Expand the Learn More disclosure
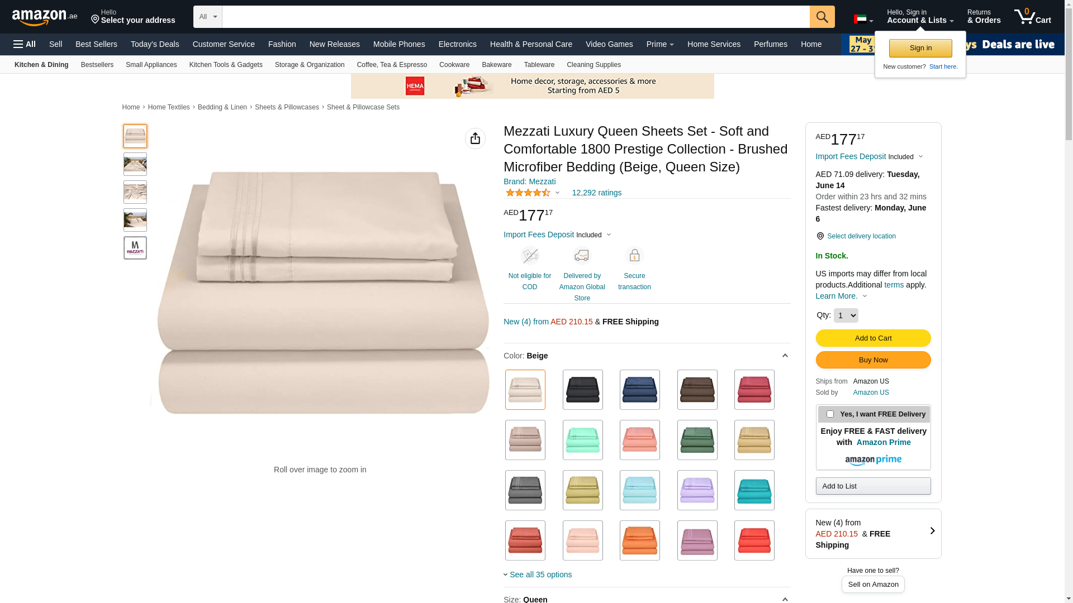The image size is (1073, 603). pos(841,296)
